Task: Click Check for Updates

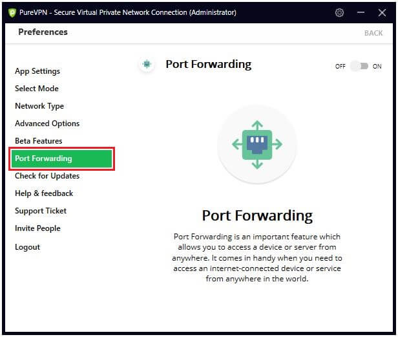Action: tap(47, 176)
